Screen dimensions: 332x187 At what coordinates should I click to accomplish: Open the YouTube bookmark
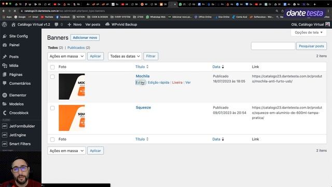47,17
